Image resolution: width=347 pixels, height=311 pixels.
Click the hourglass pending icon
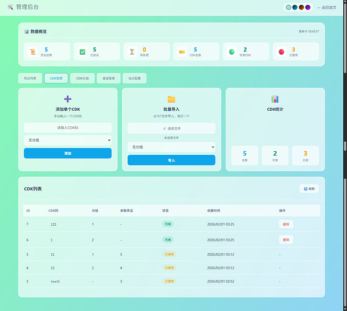(x=132, y=52)
